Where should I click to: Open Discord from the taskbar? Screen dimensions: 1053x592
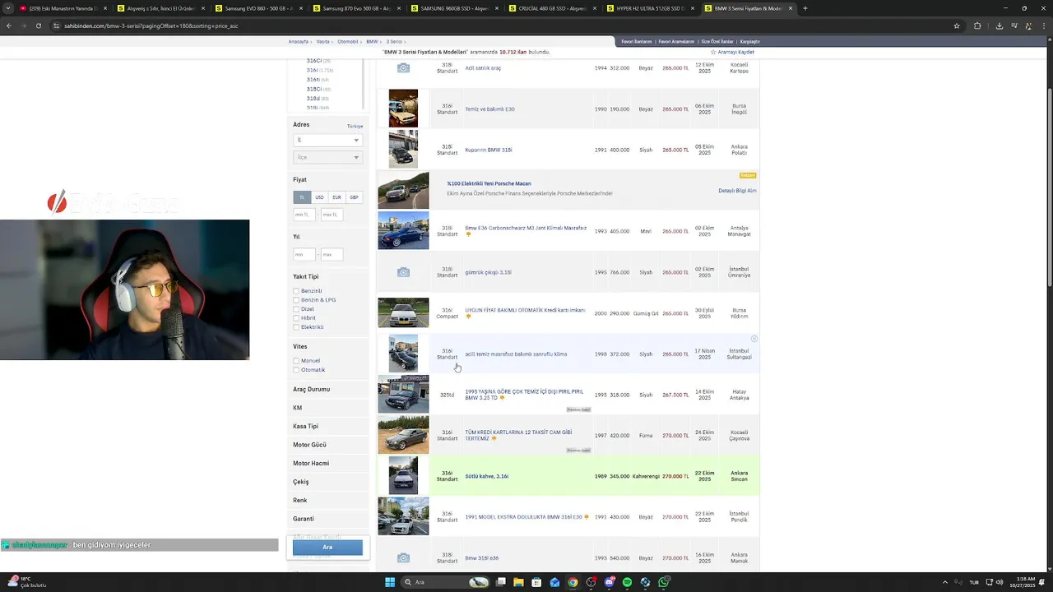click(609, 582)
